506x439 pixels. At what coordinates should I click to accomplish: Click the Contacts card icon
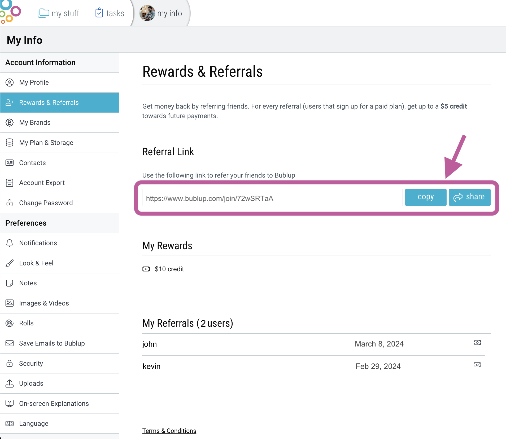point(10,163)
